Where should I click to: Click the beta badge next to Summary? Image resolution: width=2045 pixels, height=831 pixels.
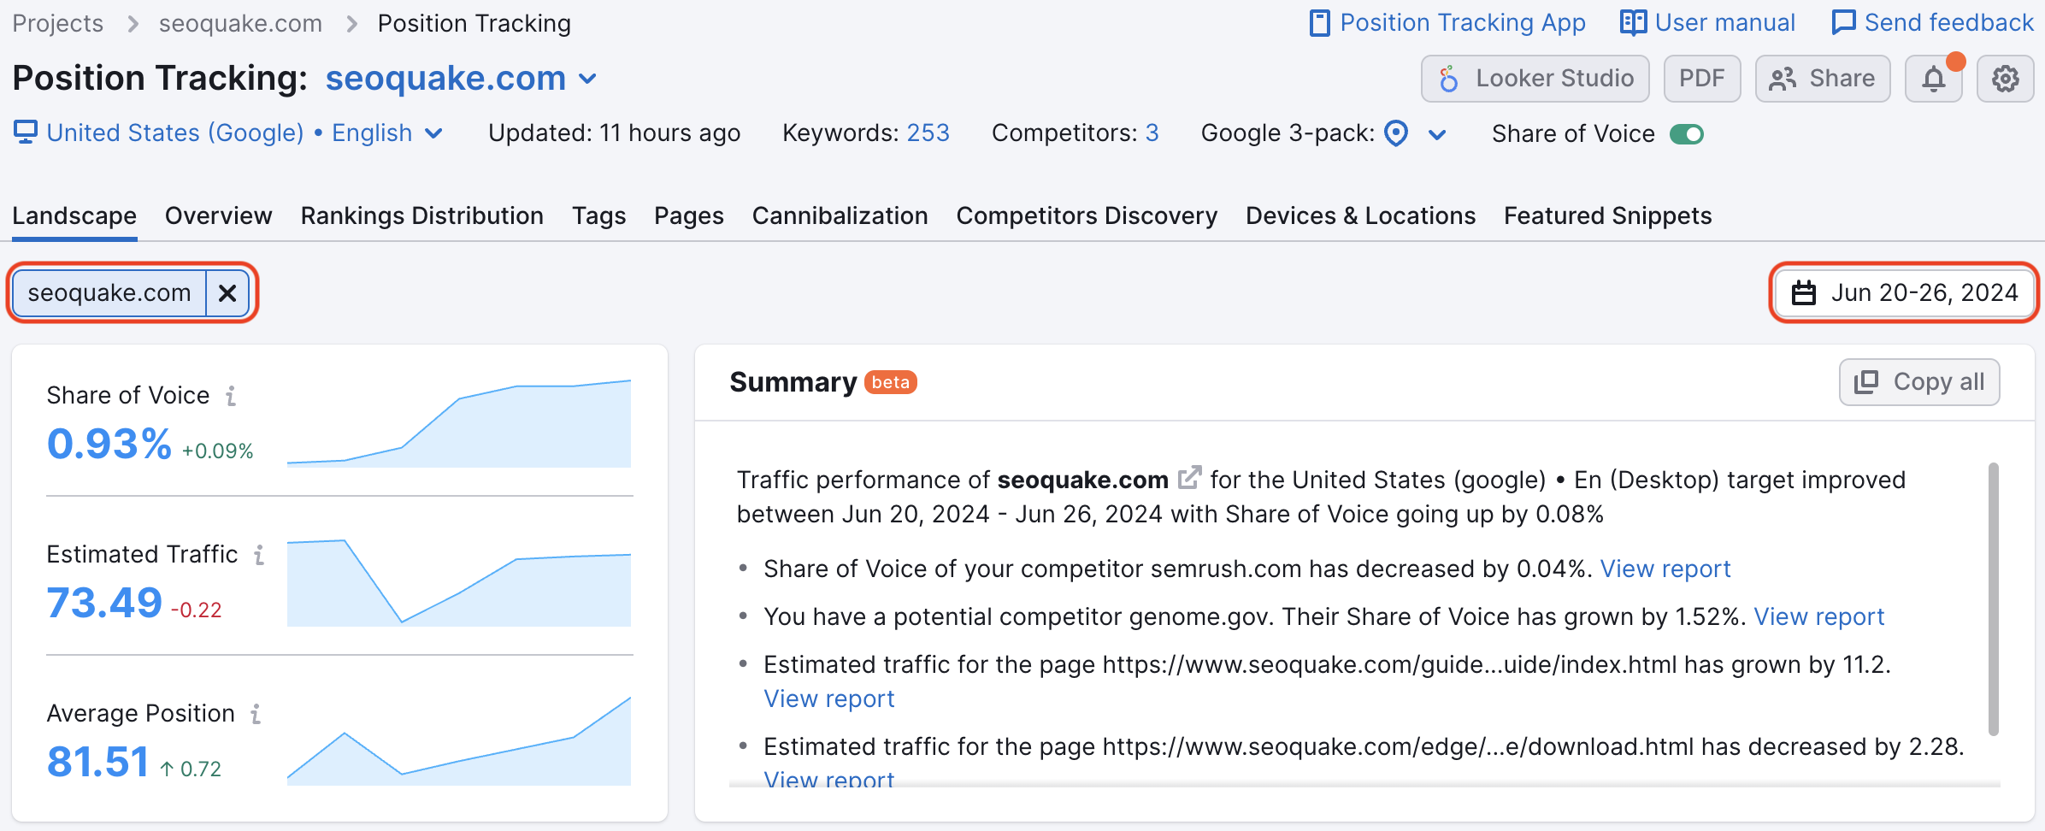[x=890, y=382]
